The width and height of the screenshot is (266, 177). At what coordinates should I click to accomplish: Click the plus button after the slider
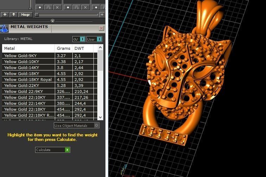[x=102, y=15]
